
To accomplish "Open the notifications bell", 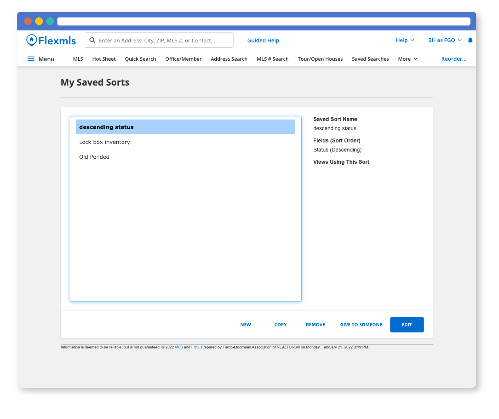I will [470, 40].
